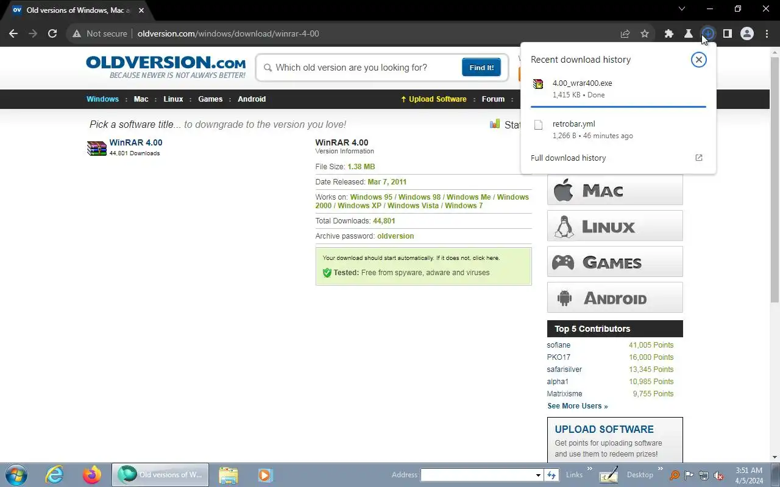
Task: Click the Windows 95 link
Action: click(371, 197)
